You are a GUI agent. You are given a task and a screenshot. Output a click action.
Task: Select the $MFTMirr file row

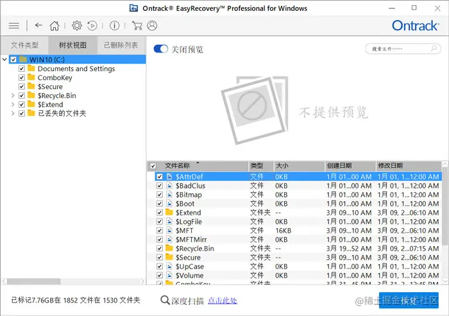pyautogui.click(x=294, y=239)
